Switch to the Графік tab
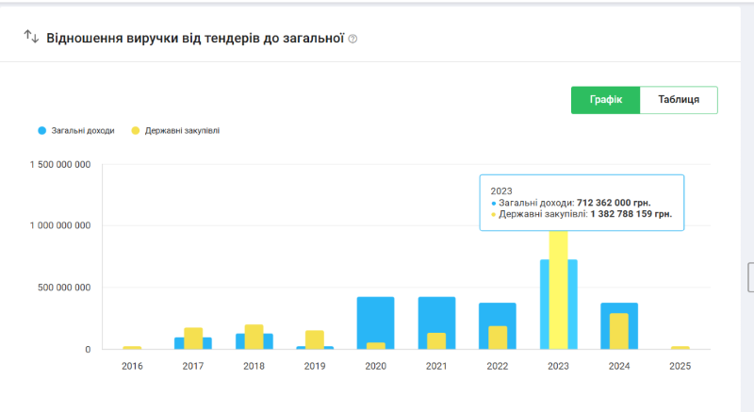754x412 pixels. coord(605,100)
